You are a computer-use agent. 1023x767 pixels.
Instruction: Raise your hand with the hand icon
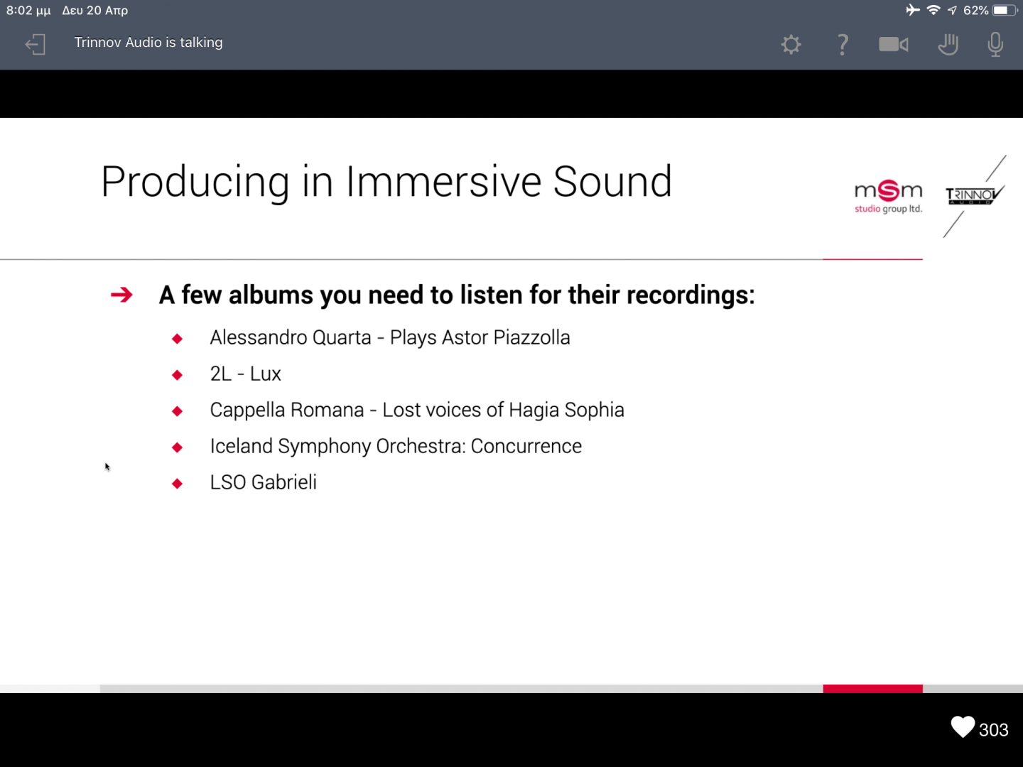[948, 45]
